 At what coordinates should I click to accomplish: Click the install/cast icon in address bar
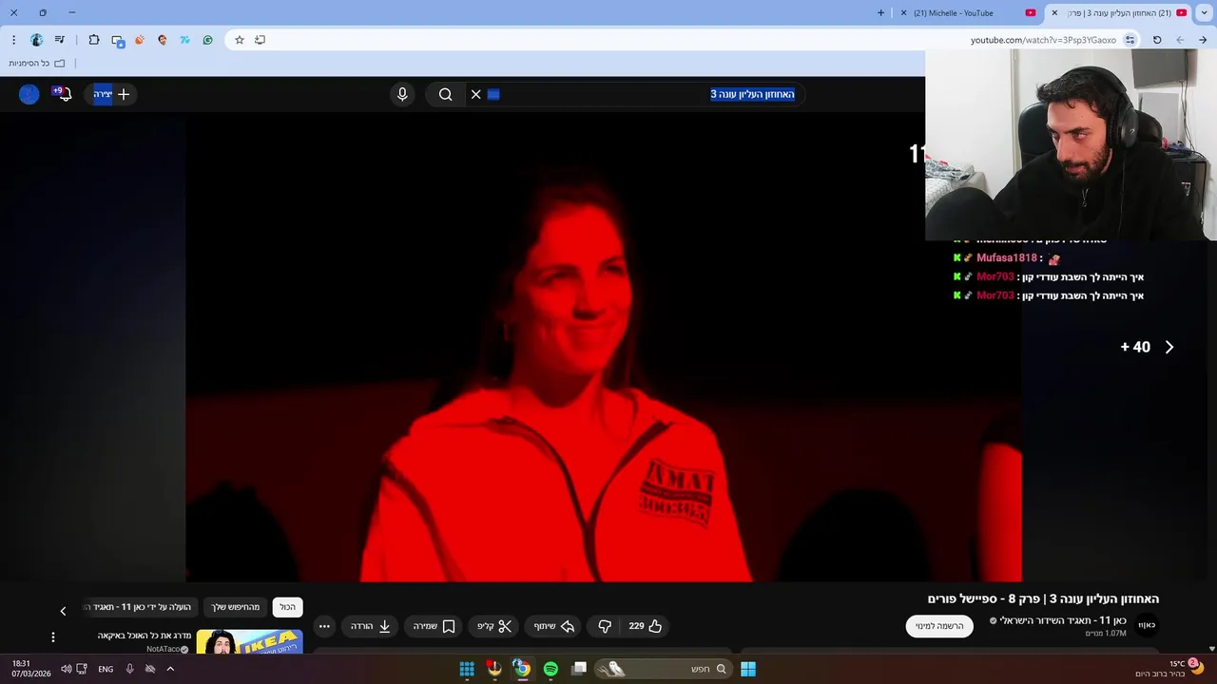coord(260,40)
